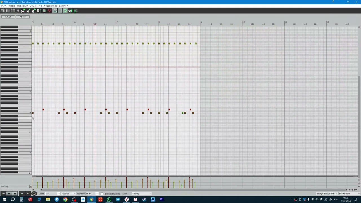
Task: Open the Правка menu
Action: (12, 6)
